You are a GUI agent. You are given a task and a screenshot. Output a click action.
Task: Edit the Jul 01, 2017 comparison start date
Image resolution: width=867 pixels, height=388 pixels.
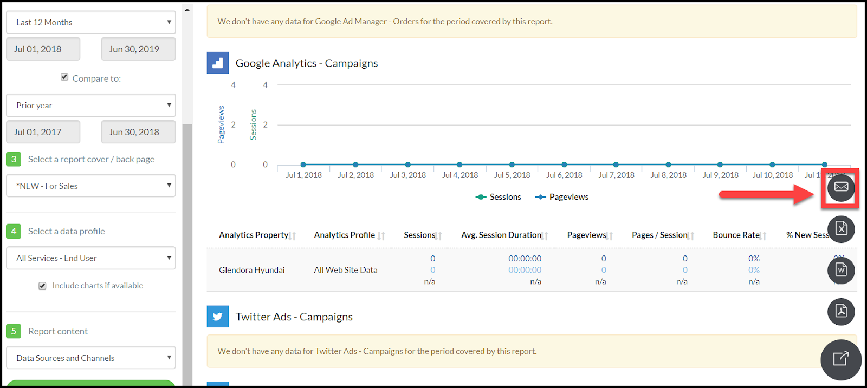point(43,132)
